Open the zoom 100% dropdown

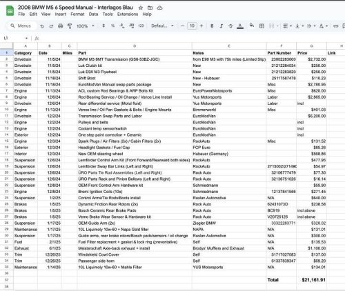[86, 26]
